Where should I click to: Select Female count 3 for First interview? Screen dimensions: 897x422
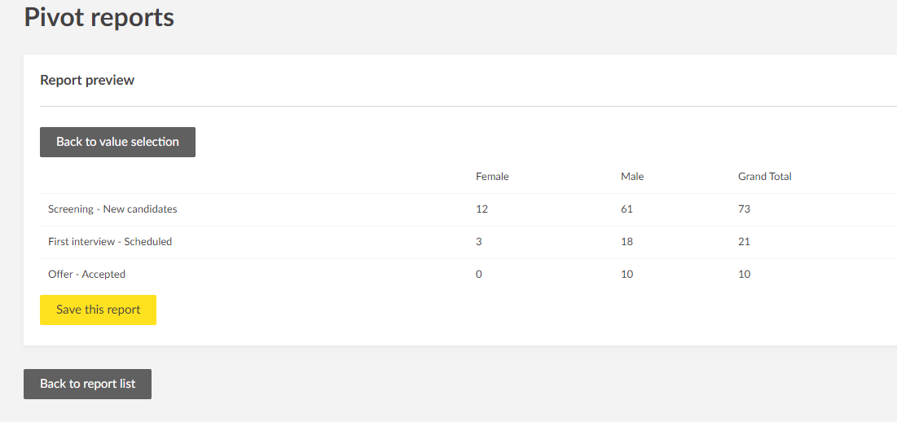479,241
